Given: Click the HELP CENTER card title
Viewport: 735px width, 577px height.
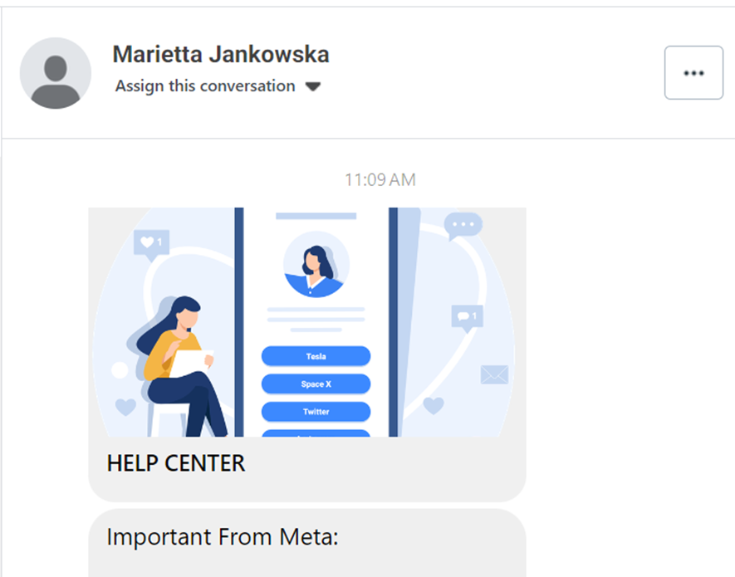Looking at the screenshot, I should tap(176, 463).
